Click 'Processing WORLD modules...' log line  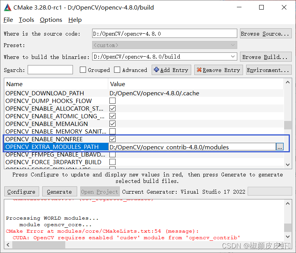coord(52,218)
